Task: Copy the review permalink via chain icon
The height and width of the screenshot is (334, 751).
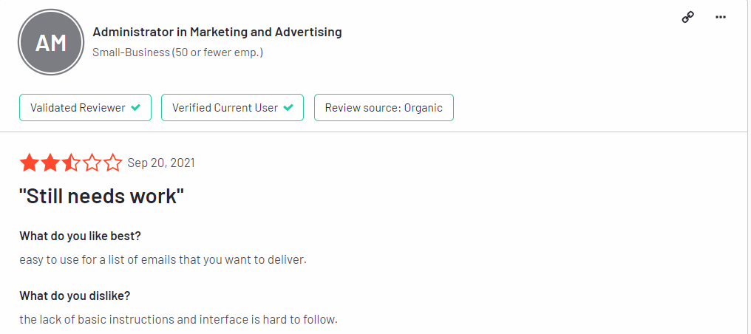Action: click(688, 17)
